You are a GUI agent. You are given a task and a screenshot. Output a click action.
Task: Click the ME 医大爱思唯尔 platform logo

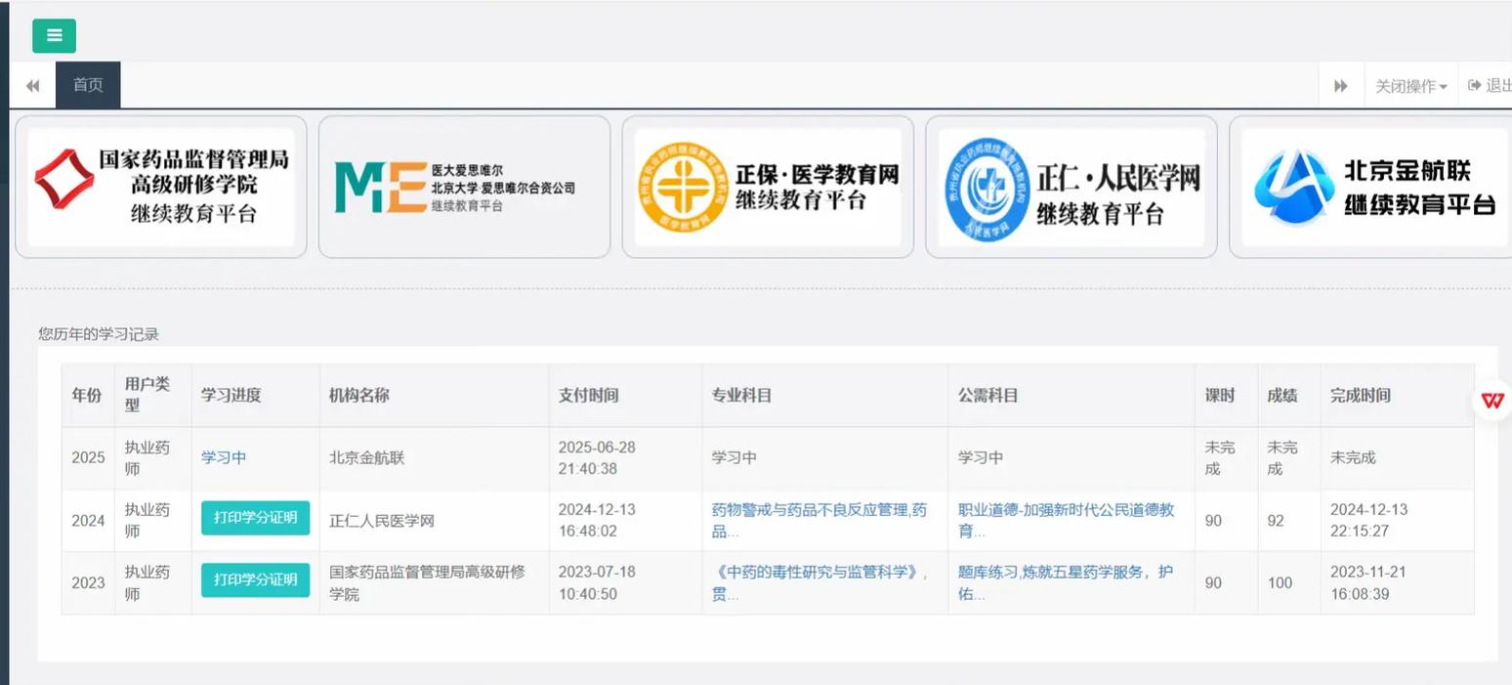(x=464, y=186)
